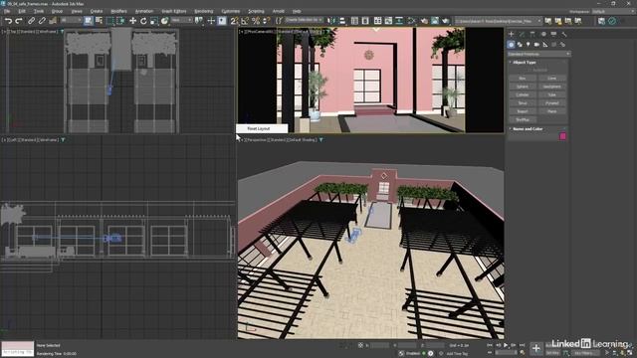
Task: Click the Sphere primitive button
Action: point(523,87)
